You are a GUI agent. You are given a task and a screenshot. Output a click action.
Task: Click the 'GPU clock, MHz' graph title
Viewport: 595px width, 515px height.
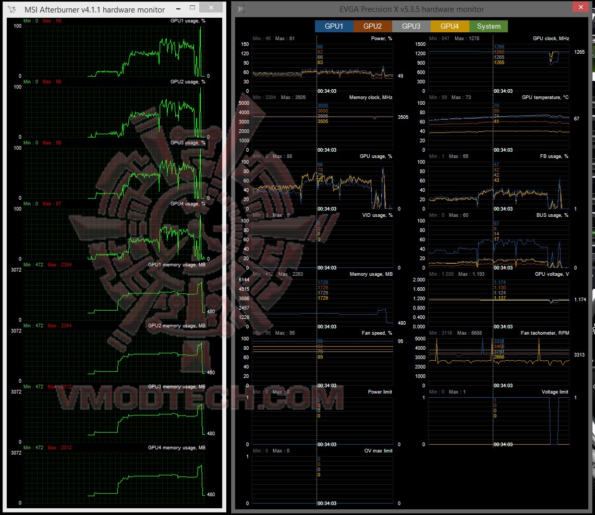(551, 38)
